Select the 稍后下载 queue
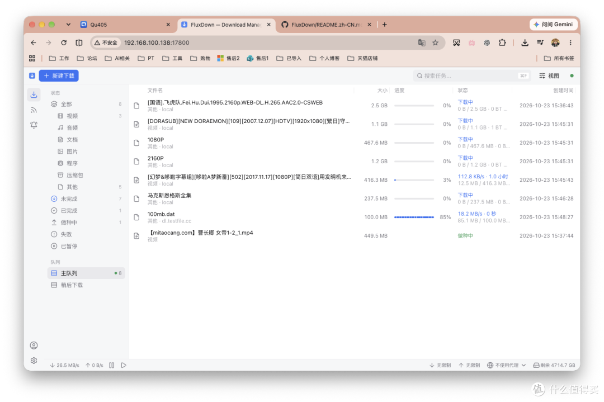 [86, 285]
